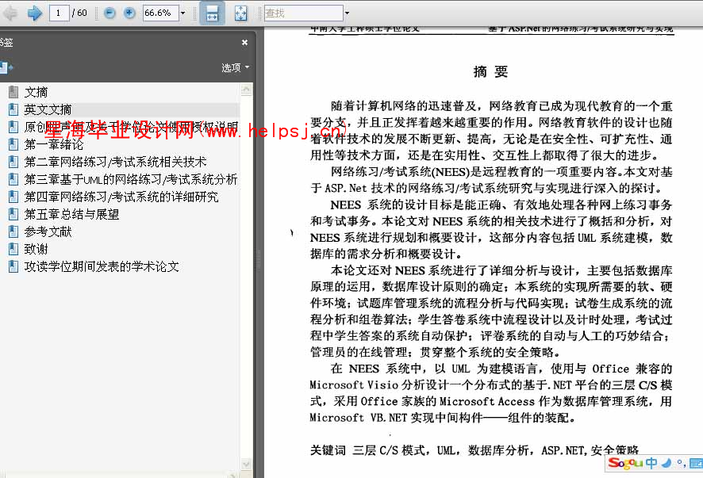Click the 参考文献 bookmark icon
This screenshot has width=703, height=478.
click(13, 231)
